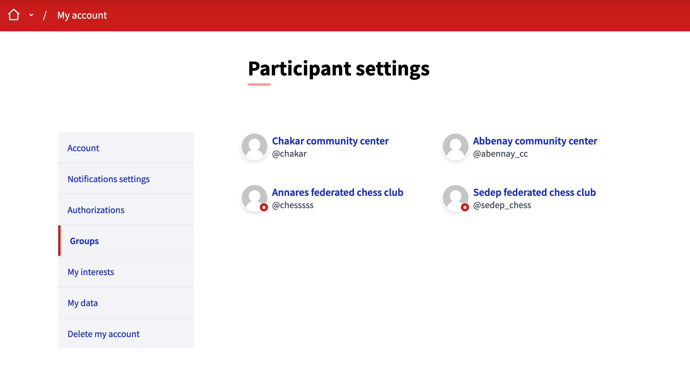The height and width of the screenshot is (373, 690).
Task: Click the red star badge on Sedep avatar
Action: point(465,207)
